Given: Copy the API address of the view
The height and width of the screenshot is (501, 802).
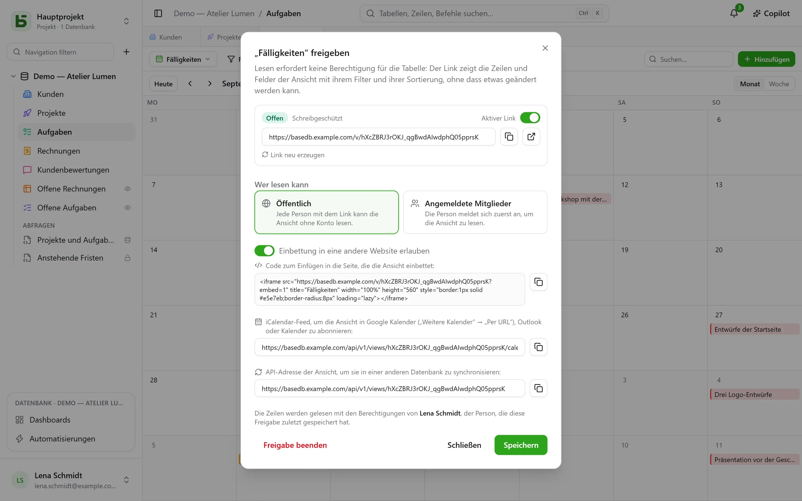Looking at the screenshot, I should point(538,388).
